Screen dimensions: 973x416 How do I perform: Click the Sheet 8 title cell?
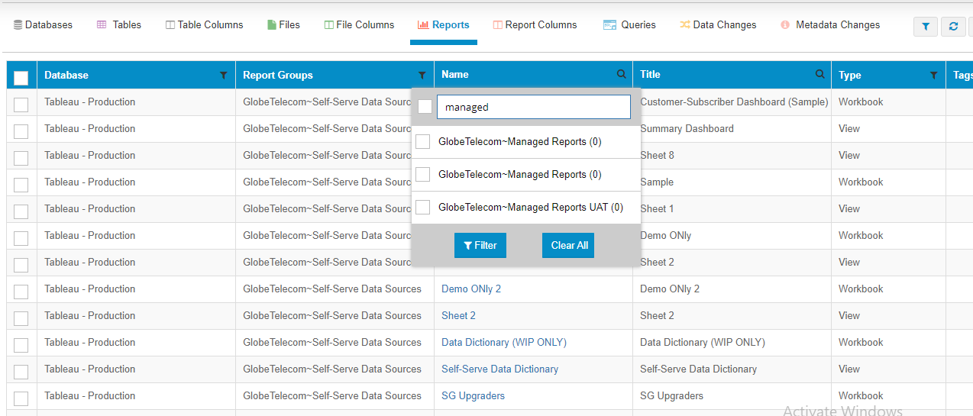657,155
